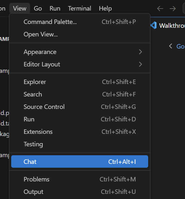185x199 pixels.
Task: Click the VS Code logo on Walkthrough tab
Action: click(153, 25)
